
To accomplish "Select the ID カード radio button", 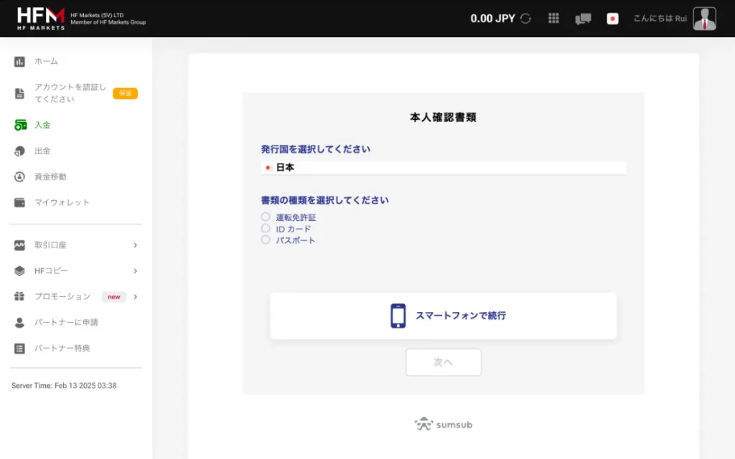I will (x=266, y=229).
